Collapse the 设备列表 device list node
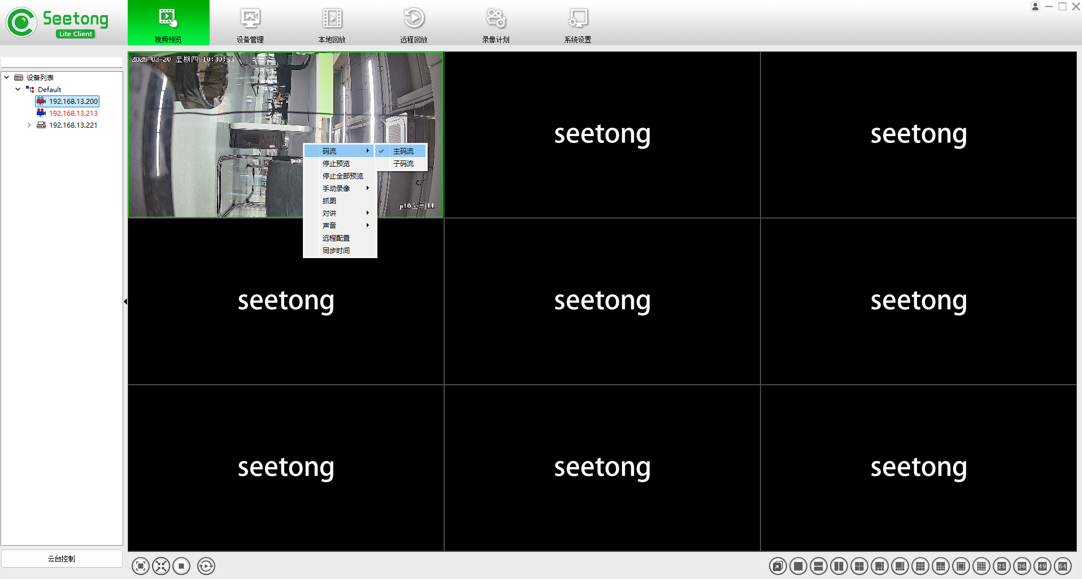 6,77
